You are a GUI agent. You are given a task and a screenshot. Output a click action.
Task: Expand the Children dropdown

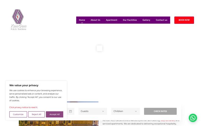coord(126,111)
